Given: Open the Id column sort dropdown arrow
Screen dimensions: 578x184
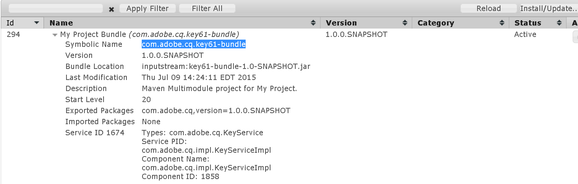Looking at the screenshot, I should (x=37, y=23).
